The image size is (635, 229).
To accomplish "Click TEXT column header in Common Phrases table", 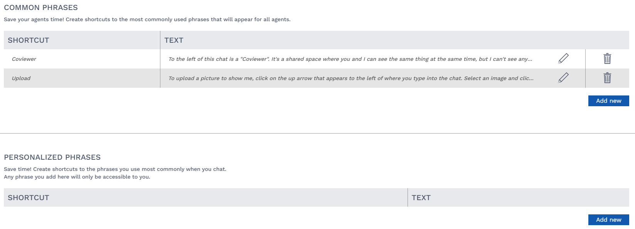I will tap(174, 40).
